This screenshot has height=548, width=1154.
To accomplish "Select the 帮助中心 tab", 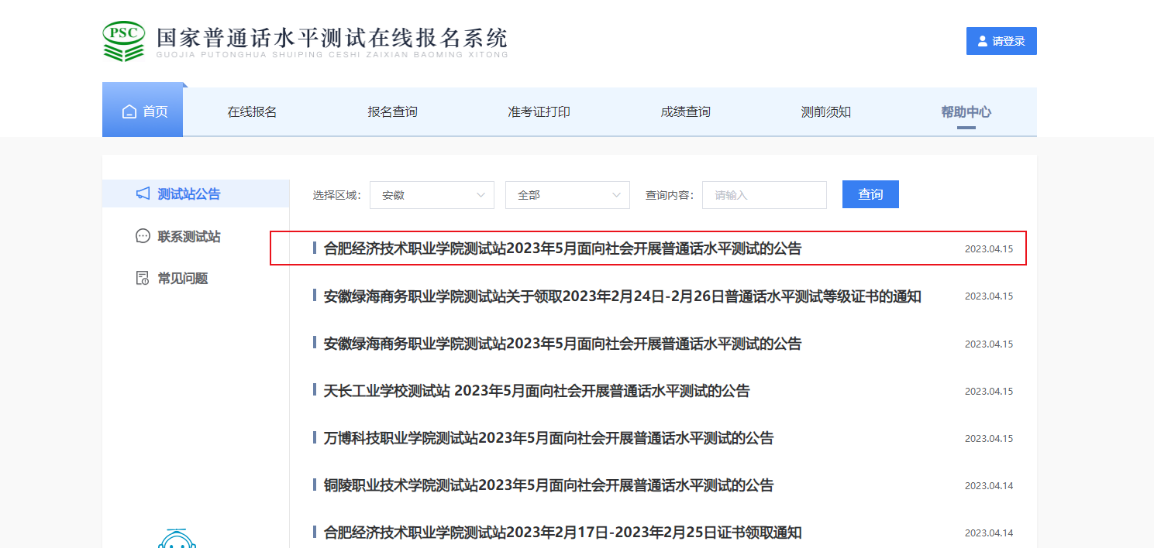I will pyautogui.click(x=966, y=112).
